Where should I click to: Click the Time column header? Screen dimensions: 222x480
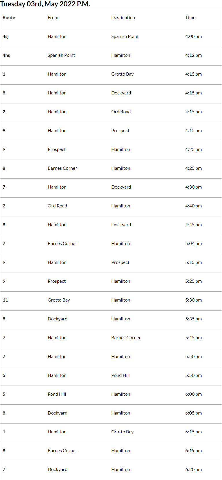pyautogui.click(x=190, y=18)
